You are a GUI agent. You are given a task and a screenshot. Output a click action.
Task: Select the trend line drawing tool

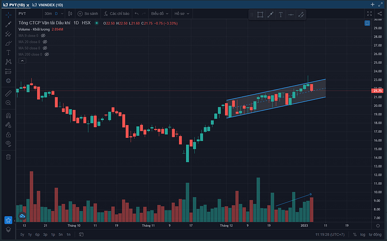[x=8, y=24]
